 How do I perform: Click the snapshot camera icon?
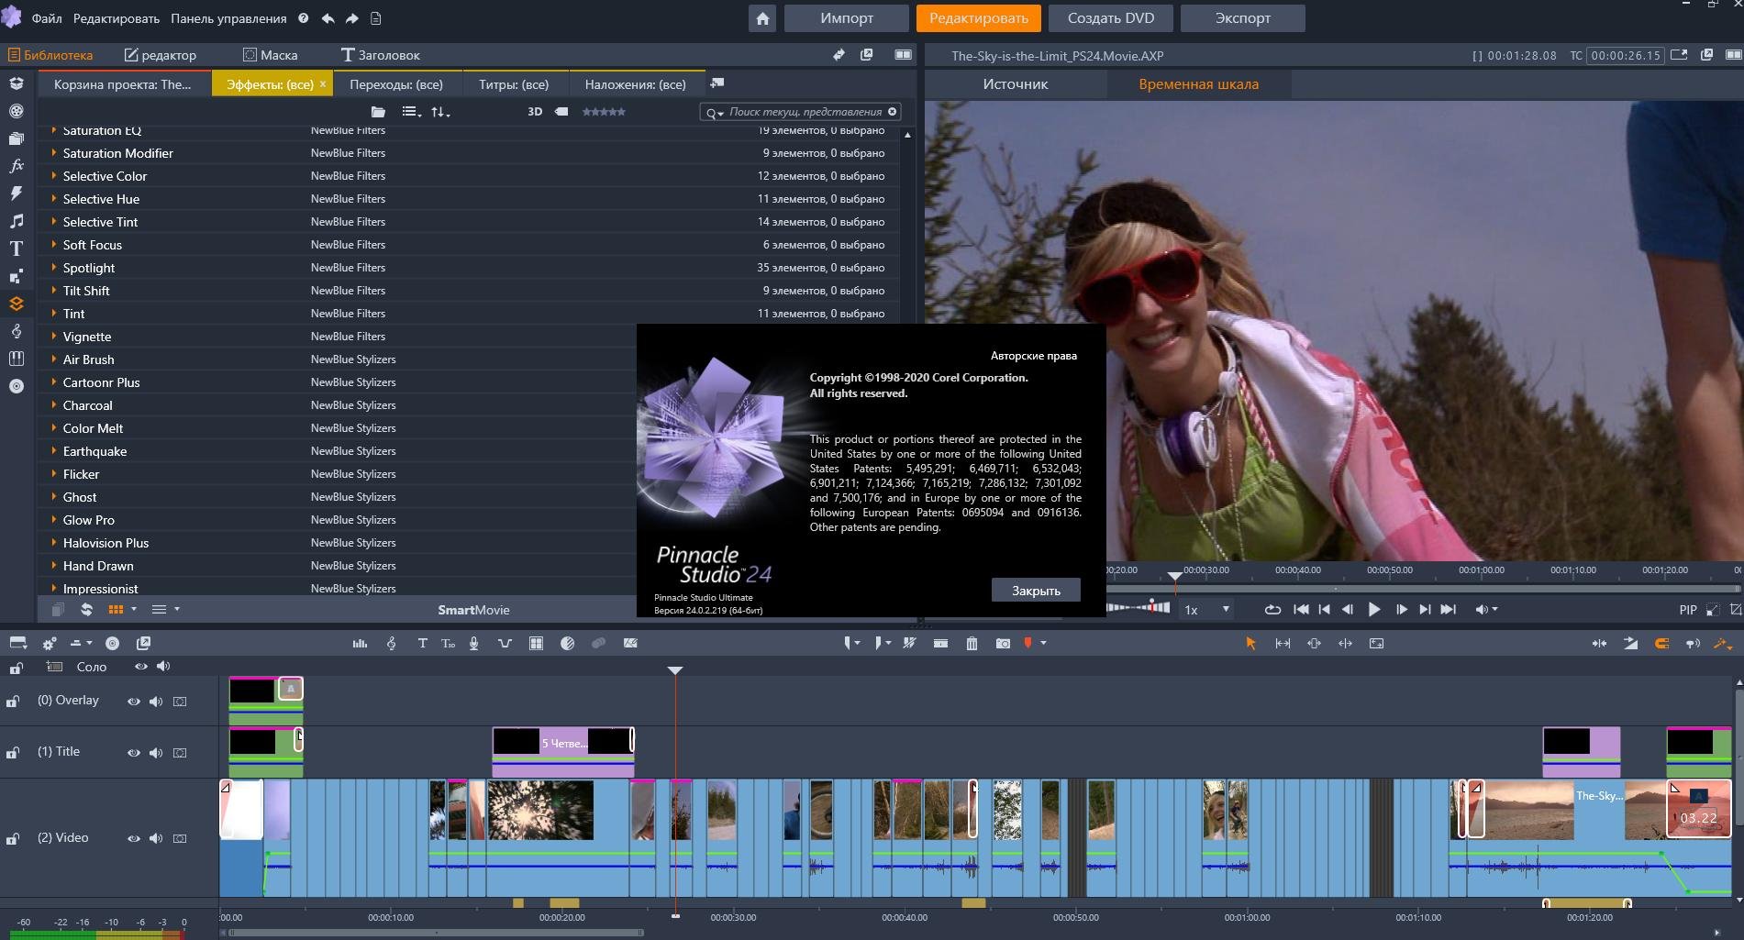coord(1003,644)
